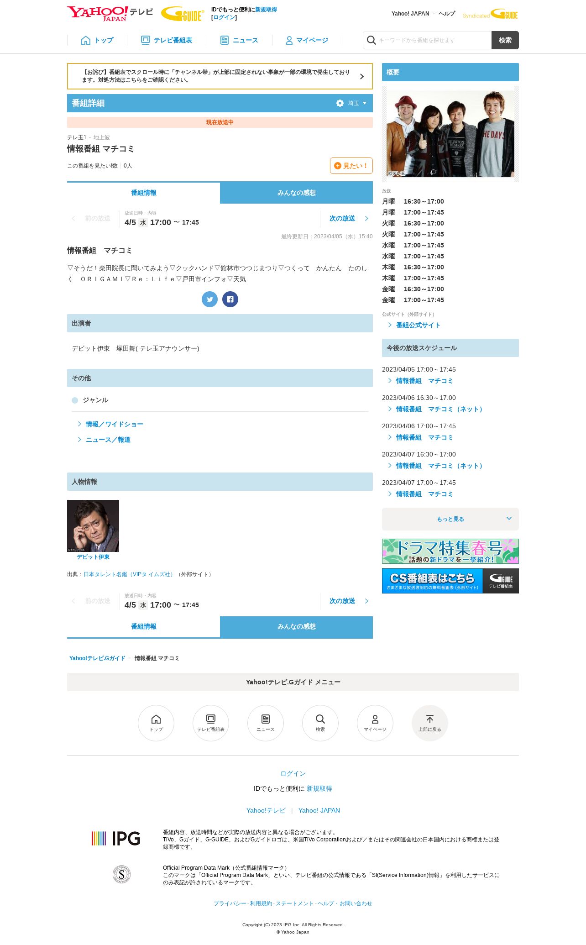Open the footer Yahoo! JAPAN link

tap(319, 810)
